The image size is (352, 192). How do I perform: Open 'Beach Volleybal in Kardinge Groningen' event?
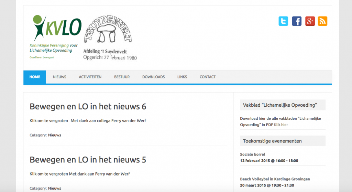coord(275,179)
